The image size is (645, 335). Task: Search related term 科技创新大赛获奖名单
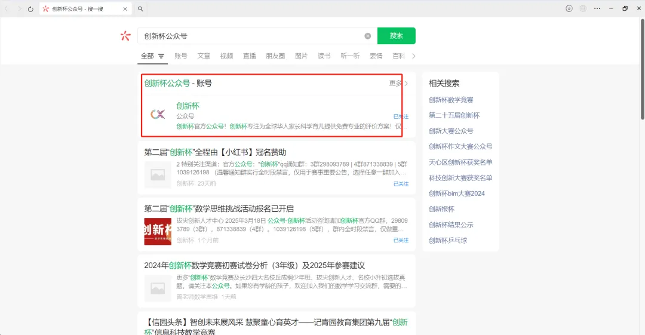point(460,178)
